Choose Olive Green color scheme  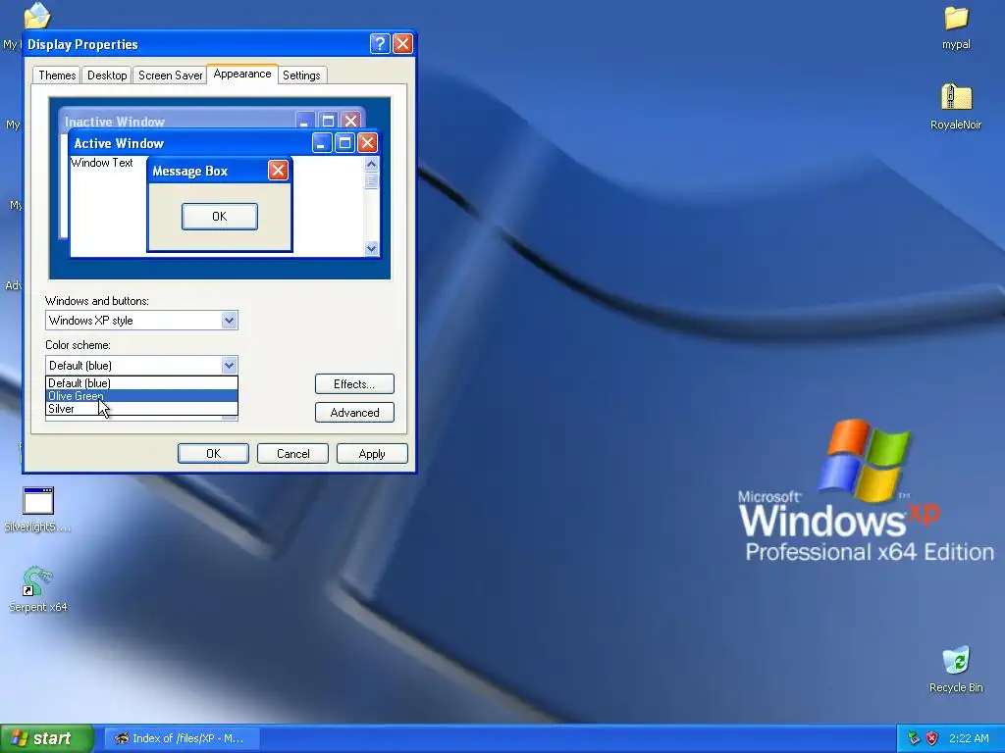[x=141, y=396]
